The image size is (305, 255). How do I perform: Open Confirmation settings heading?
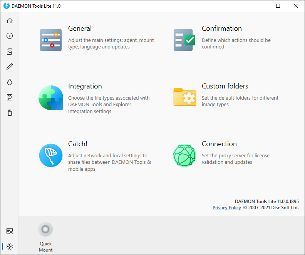click(222, 28)
